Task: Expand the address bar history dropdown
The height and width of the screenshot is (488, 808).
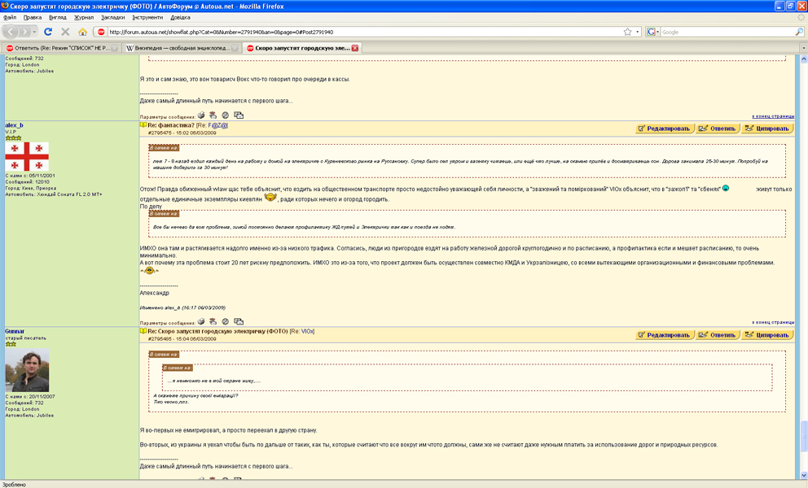Action: point(638,32)
